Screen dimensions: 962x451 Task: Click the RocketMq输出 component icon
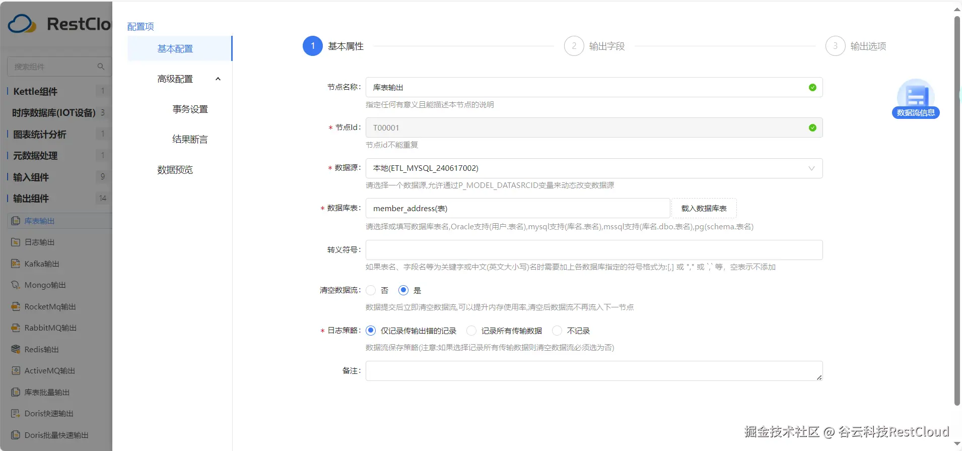point(16,306)
